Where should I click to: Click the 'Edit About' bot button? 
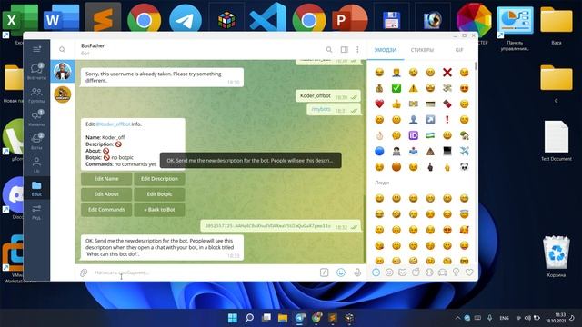click(x=106, y=194)
